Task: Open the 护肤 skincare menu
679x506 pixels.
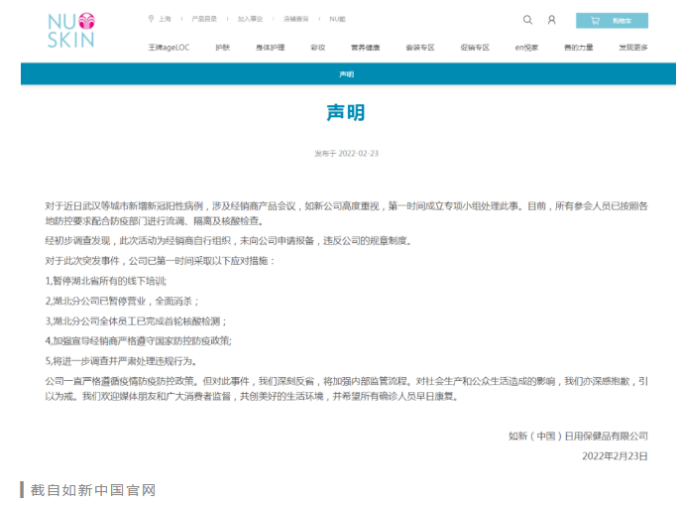Action: click(x=223, y=47)
